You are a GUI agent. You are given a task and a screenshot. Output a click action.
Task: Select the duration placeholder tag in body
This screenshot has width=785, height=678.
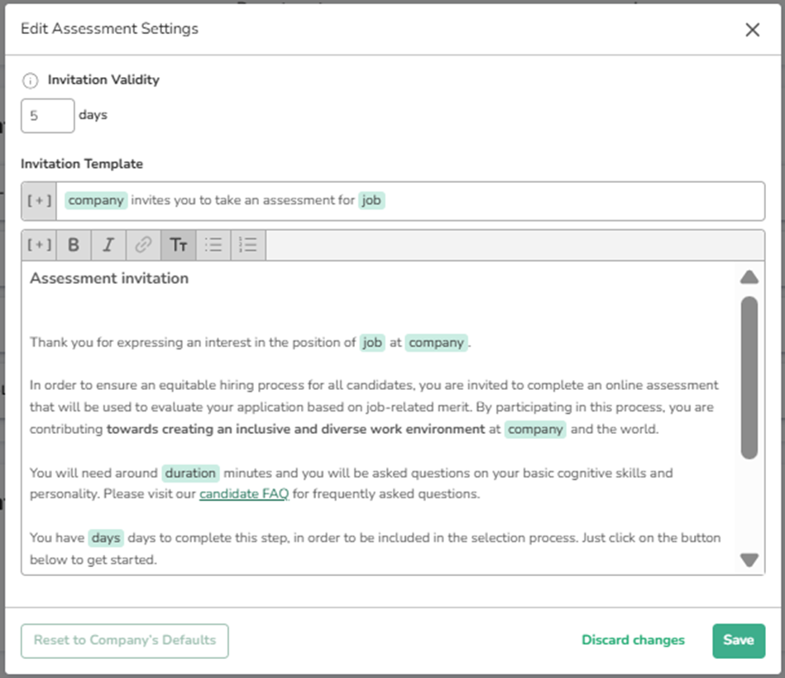(x=190, y=474)
